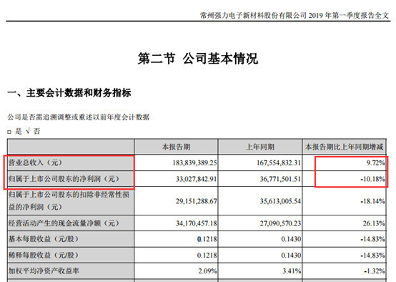The height and width of the screenshot is (282, 396).
Task: Click the value 183,839,389.25
Action: 194,163
